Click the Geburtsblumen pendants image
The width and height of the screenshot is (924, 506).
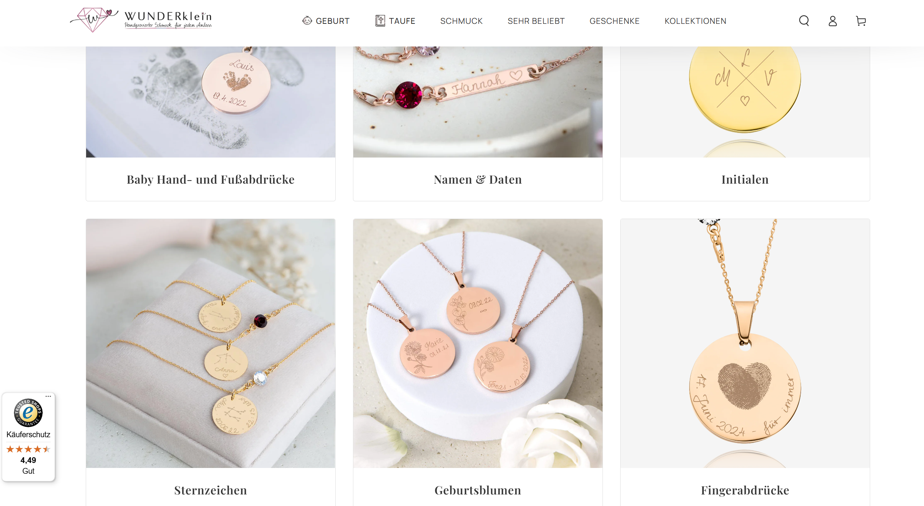(x=478, y=343)
